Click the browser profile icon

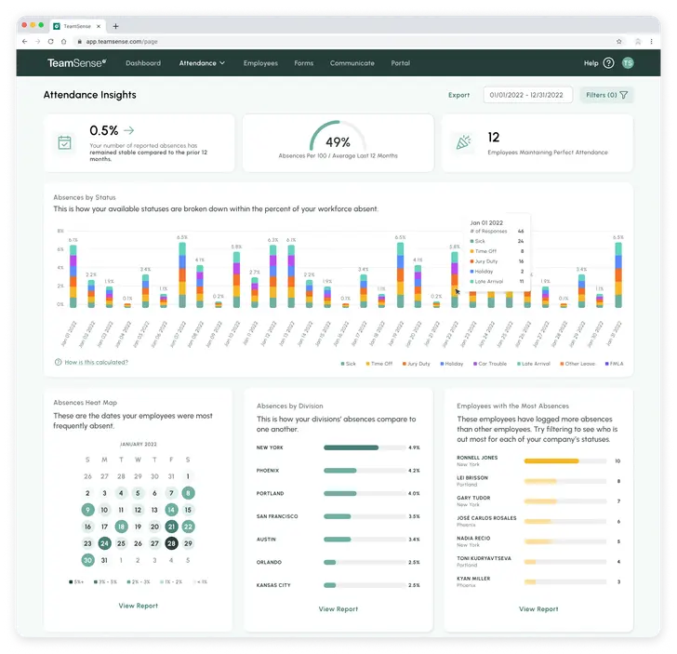[638, 42]
